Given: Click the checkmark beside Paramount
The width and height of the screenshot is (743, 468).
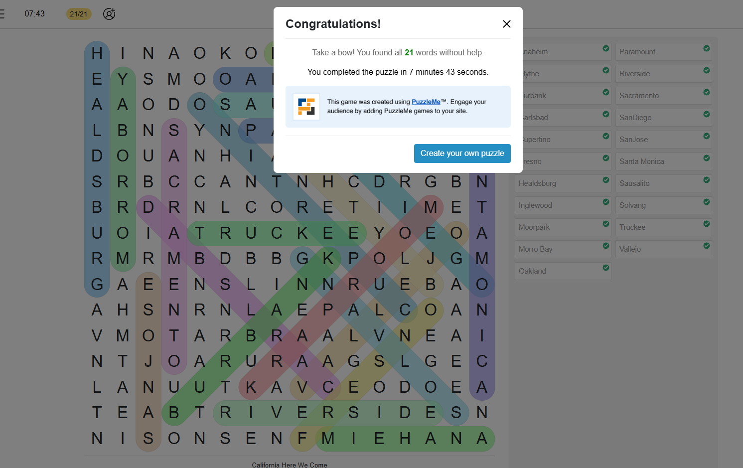Looking at the screenshot, I should click(706, 48).
